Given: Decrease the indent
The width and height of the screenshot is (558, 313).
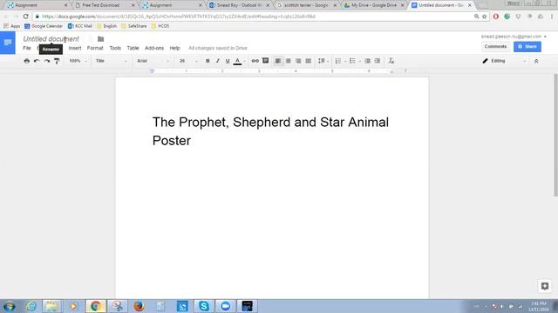Looking at the screenshot, I should coord(367,61).
